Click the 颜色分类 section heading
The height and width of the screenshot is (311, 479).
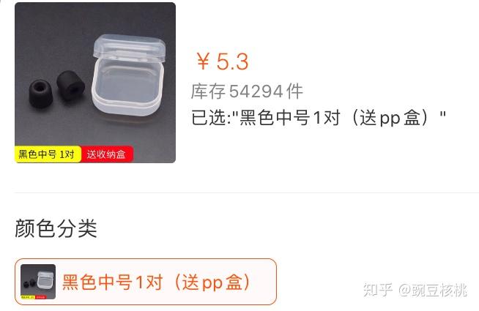pyautogui.click(x=56, y=228)
